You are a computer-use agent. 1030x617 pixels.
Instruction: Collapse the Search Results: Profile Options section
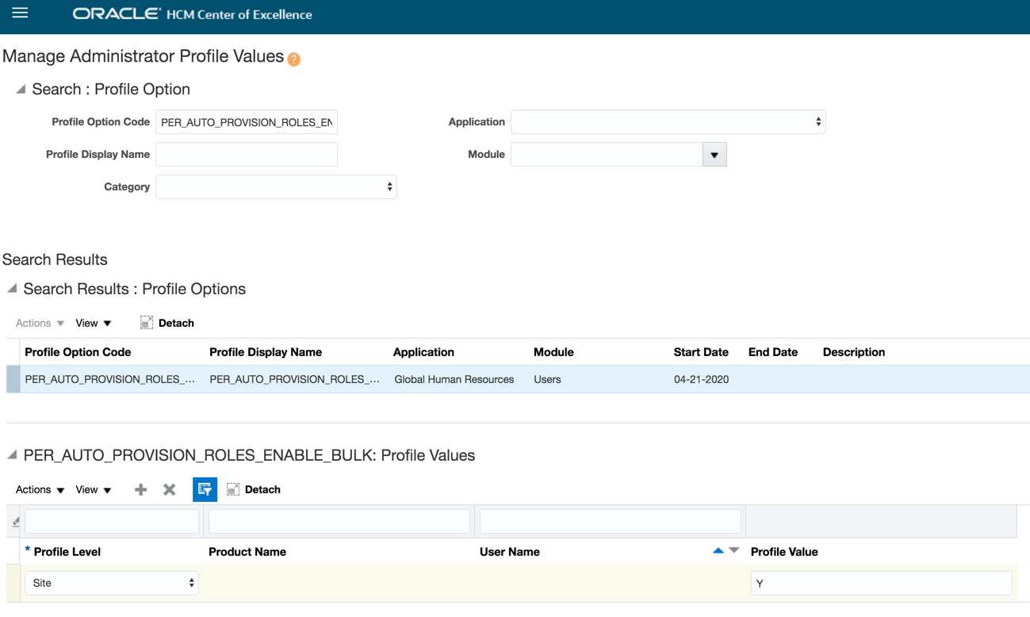click(x=12, y=289)
